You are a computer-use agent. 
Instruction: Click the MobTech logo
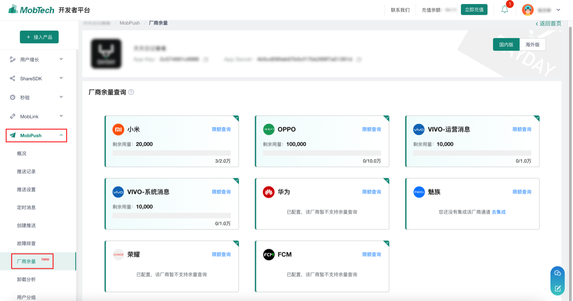click(x=31, y=9)
